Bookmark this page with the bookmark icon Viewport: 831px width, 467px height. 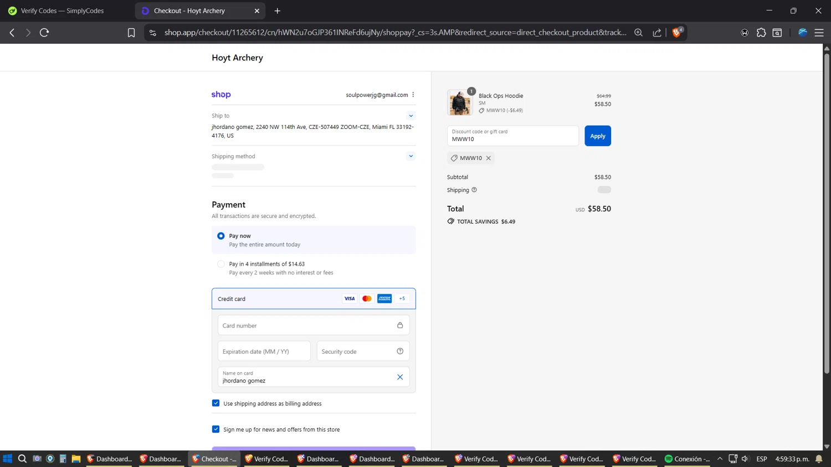click(x=131, y=33)
